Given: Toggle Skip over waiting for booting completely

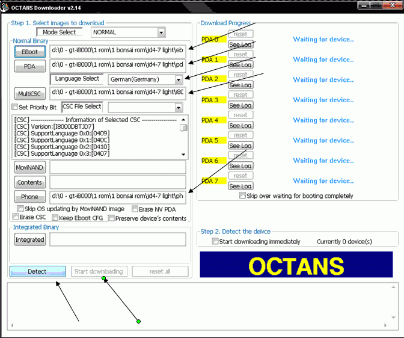Looking at the screenshot, I should point(242,195).
